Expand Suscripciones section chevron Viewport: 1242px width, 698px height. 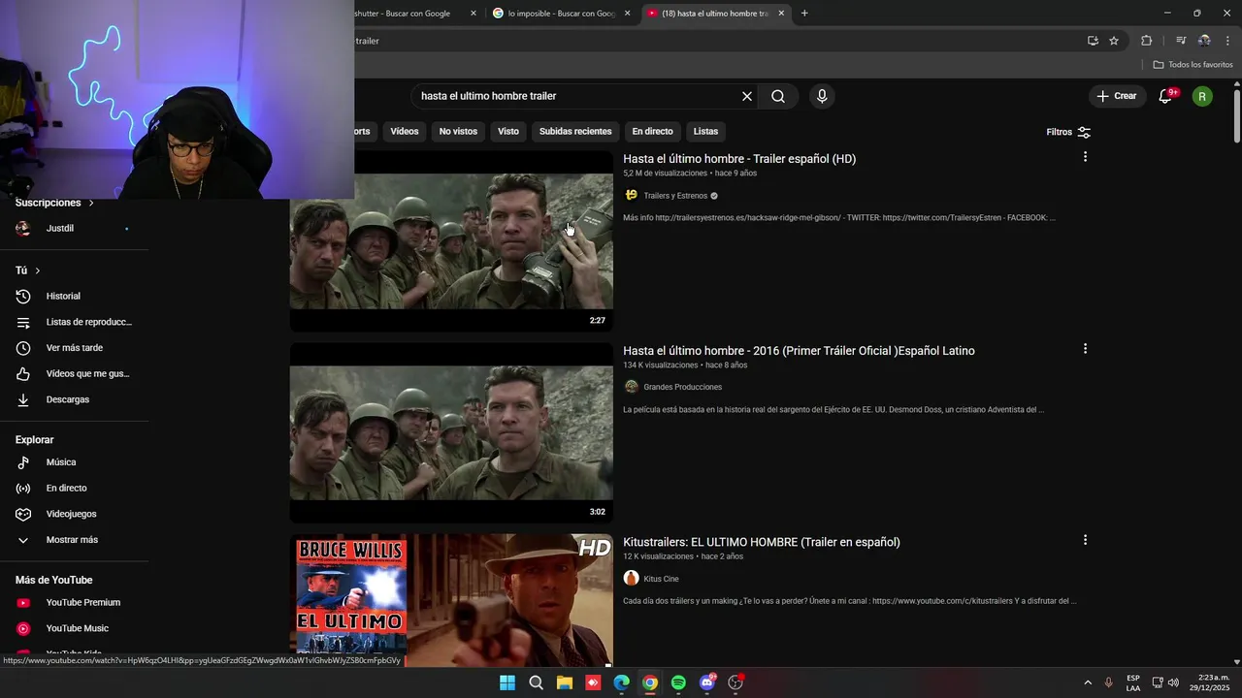pos(91,203)
